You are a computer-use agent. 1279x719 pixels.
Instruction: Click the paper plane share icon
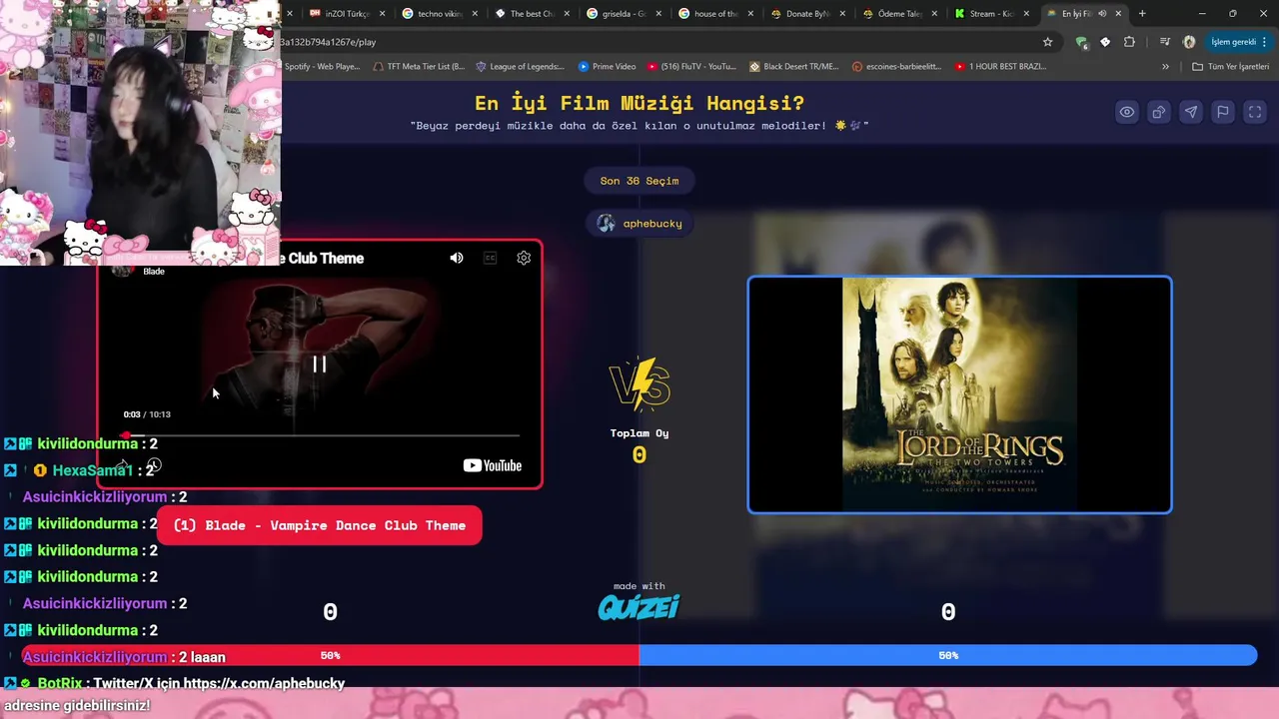click(x=1190, y=112)
